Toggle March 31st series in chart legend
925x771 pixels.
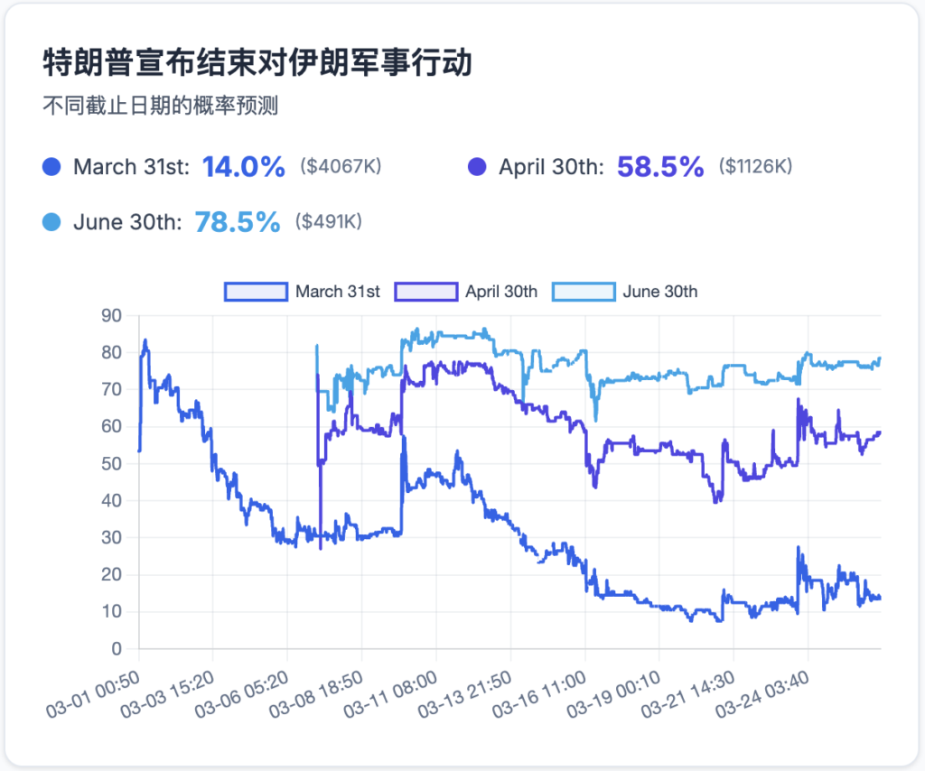(x=302, y=292)
